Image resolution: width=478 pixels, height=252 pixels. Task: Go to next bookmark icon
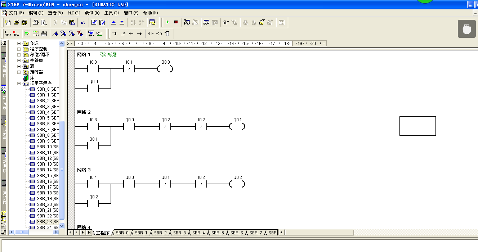63,33
